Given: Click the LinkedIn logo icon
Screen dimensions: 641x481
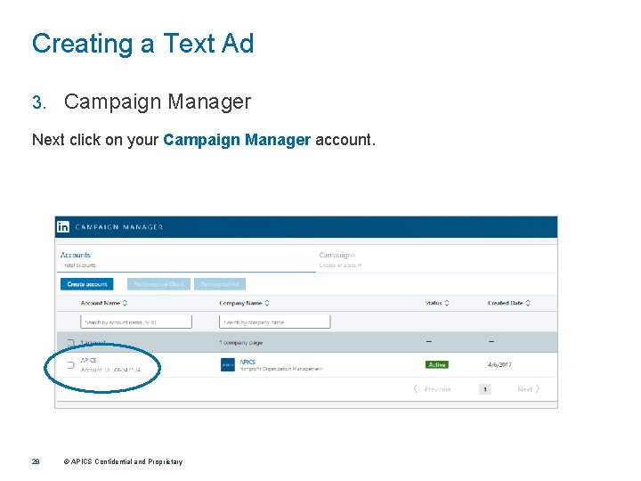Looking at the screenshot, I should click(x=63, y=227).
